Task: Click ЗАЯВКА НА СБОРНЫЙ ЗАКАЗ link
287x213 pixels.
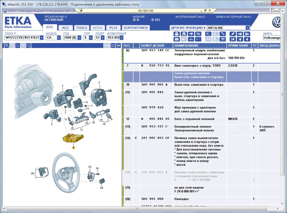Action: pos(233,17)
